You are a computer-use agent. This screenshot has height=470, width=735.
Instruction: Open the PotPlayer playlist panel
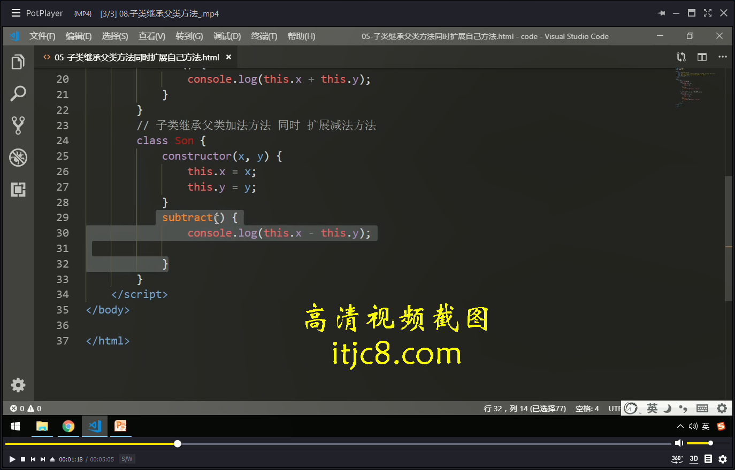(708, 459)
